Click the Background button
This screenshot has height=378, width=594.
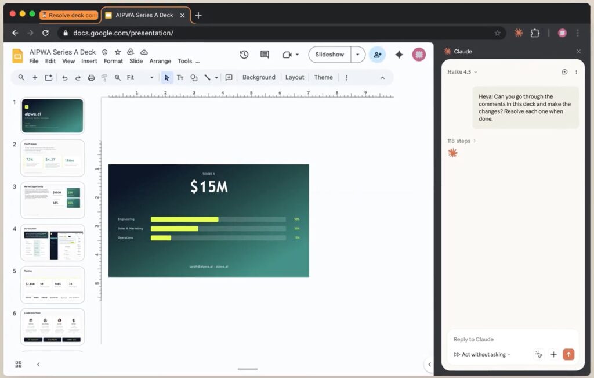click(x=259, y=77)
